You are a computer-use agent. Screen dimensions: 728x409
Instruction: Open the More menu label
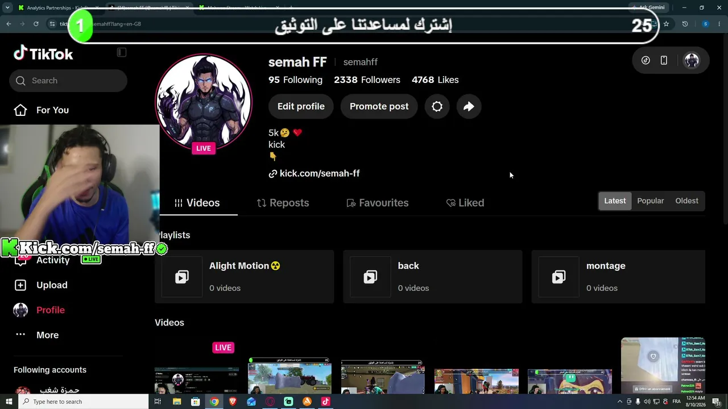tap(47, 335)
